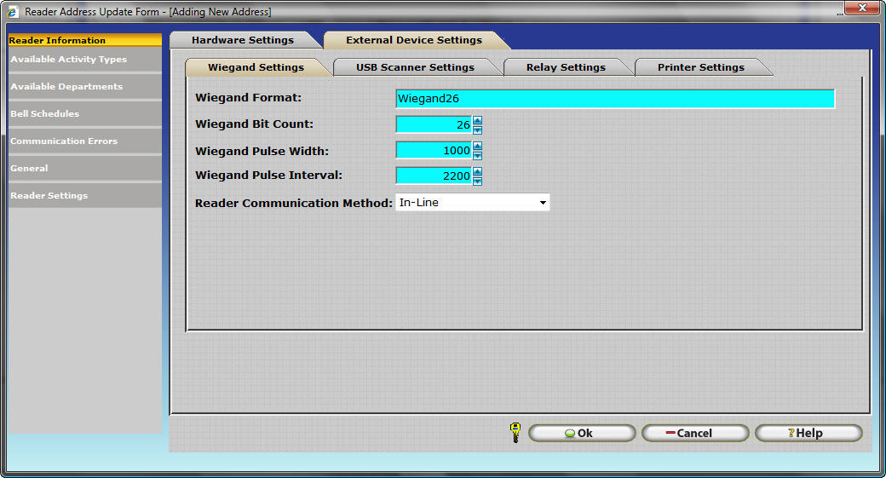Click the Cancel button
This screenshot has width=886, height=478.
(694, 433)
